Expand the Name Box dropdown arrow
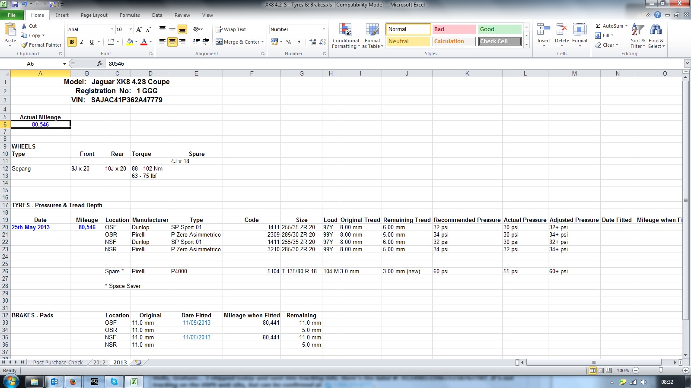The image size is (691, 389). point(64,64)
